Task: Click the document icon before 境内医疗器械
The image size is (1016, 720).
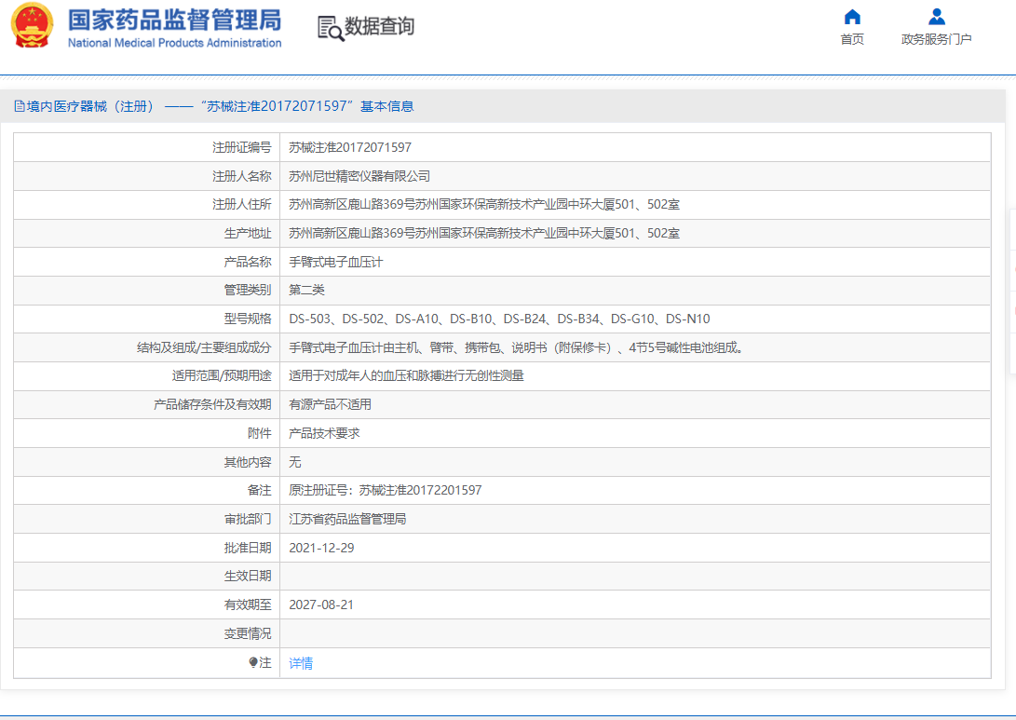Action: tap(20, 106)
